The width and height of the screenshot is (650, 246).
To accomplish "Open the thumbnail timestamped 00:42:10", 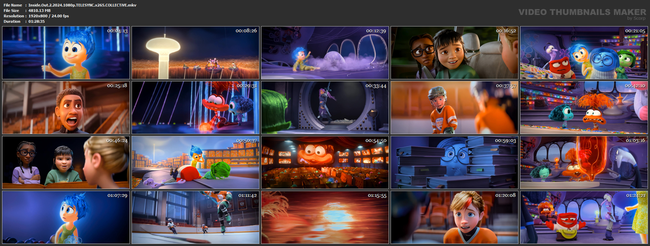I will 584,108.
